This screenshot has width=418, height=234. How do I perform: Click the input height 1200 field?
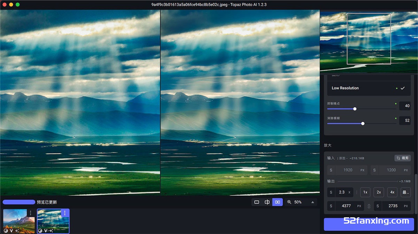pos(390,170)
